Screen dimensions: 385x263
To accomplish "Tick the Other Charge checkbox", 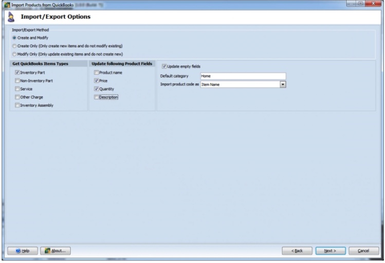I will (17, 97).
